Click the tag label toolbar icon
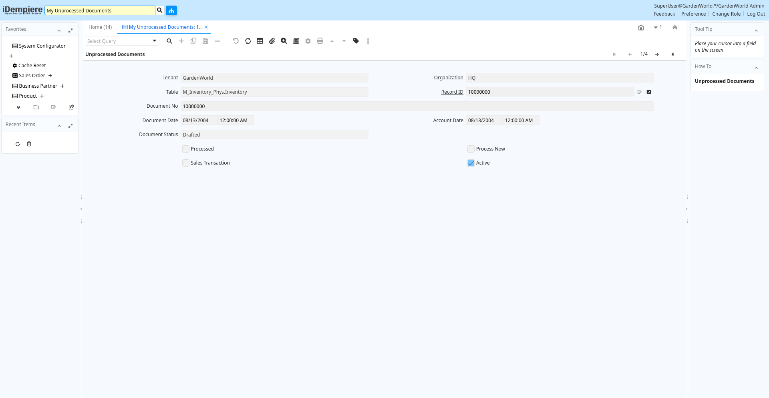 (x=356, y=41)
